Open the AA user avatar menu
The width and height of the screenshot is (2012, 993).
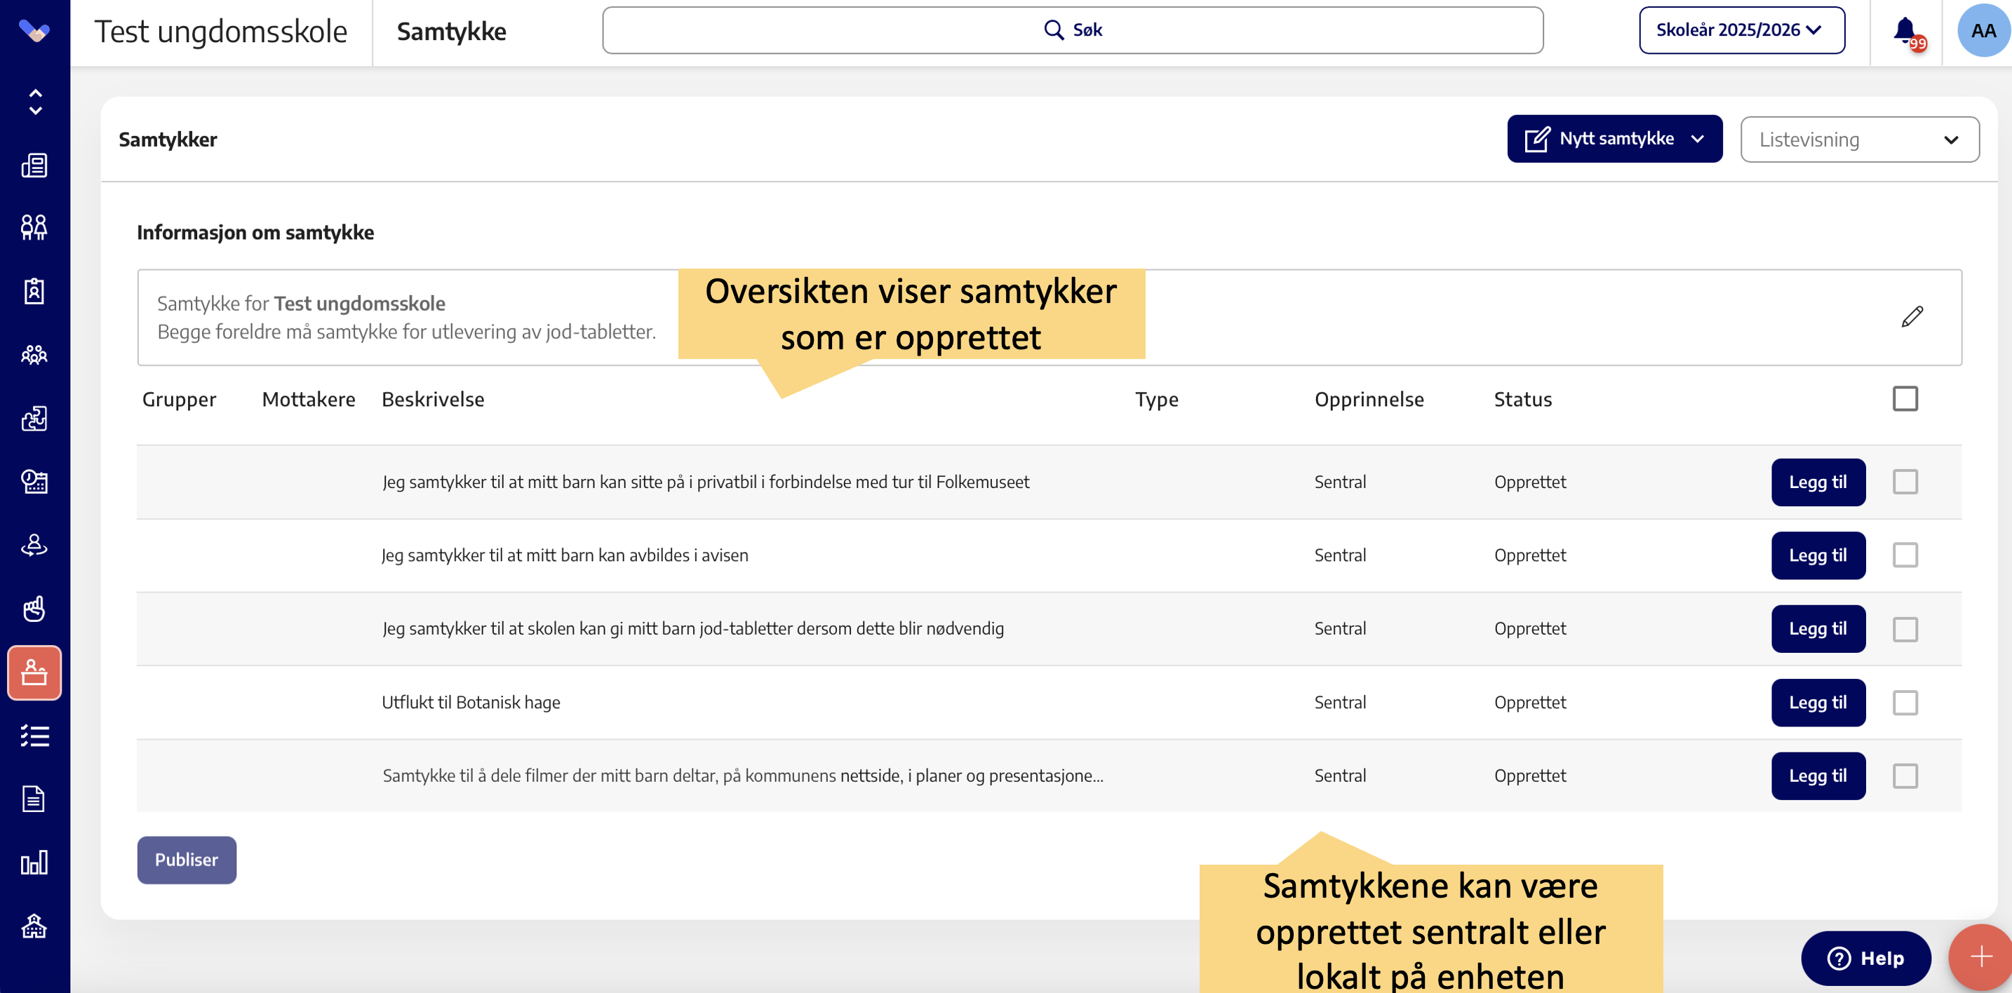pos(1983,32)
